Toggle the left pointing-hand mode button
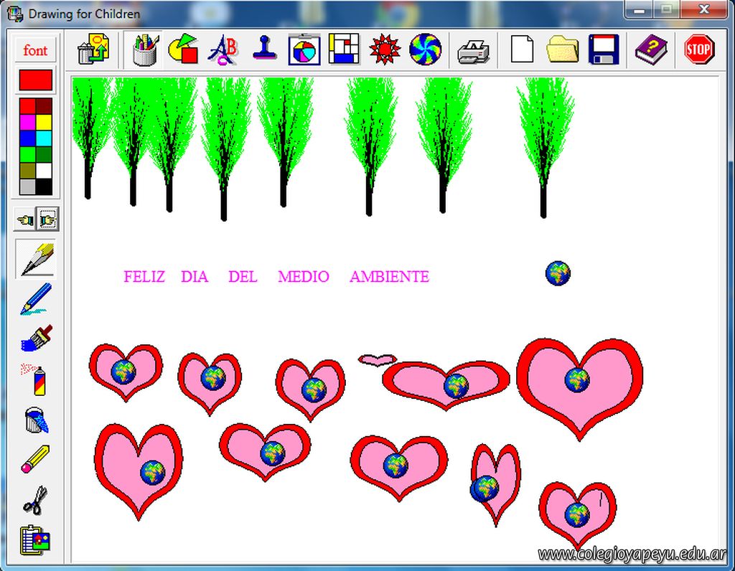The image size is (735, 571). click(x=26, y=218)
